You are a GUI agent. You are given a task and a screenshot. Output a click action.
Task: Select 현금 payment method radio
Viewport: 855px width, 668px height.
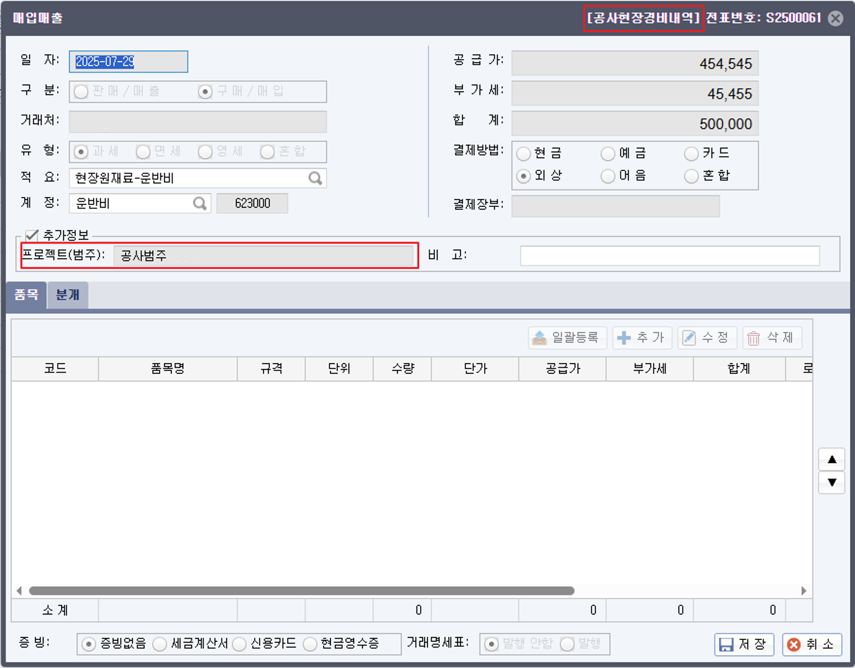pos(523,153)
